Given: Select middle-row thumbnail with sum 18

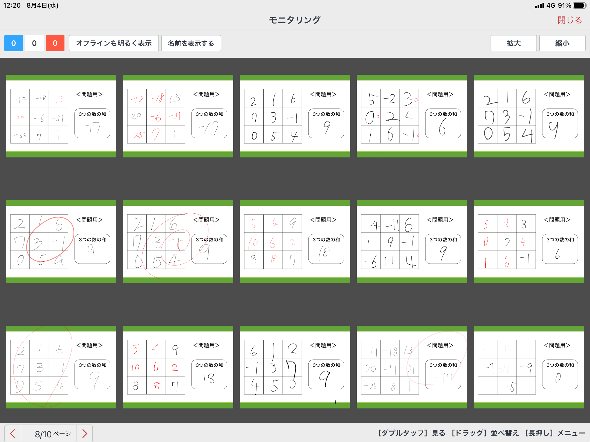Looking at the screenshot, I should (x=295, y=241).
